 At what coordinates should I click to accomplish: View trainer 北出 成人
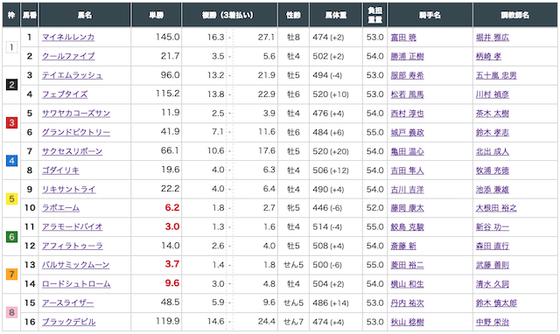pyautogui.click(x=493, y=151)
